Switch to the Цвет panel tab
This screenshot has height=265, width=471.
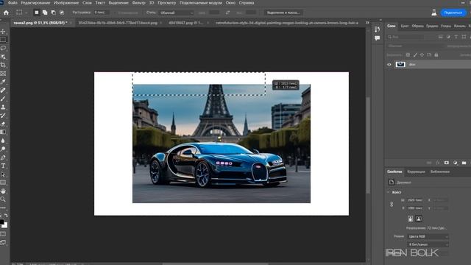click(x=405, y=26)
